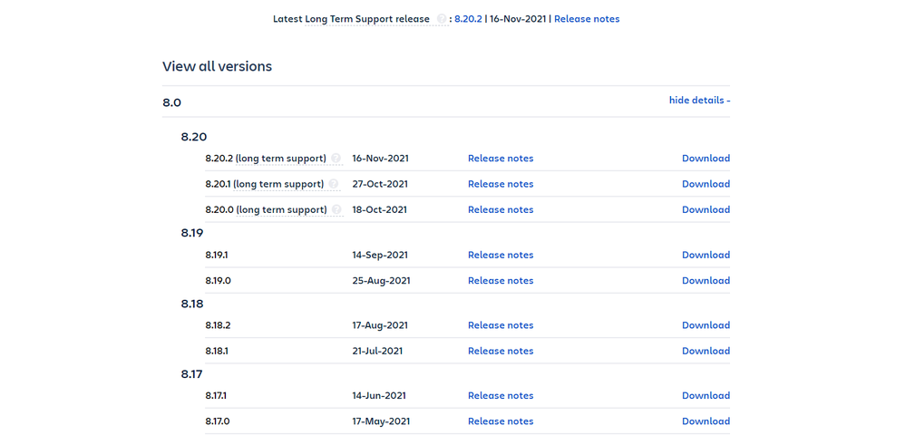The width and height of the screenshot is (905, 435).
Task: Click the 8.0 section heading
Action: [171, 102]
